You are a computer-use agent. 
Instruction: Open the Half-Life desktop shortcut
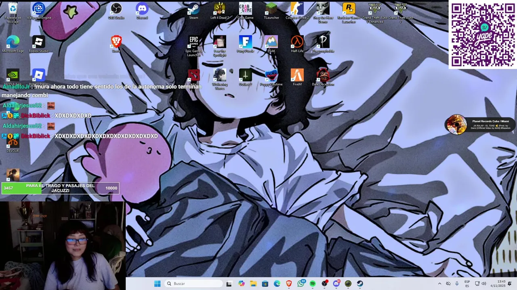[297, 44]
